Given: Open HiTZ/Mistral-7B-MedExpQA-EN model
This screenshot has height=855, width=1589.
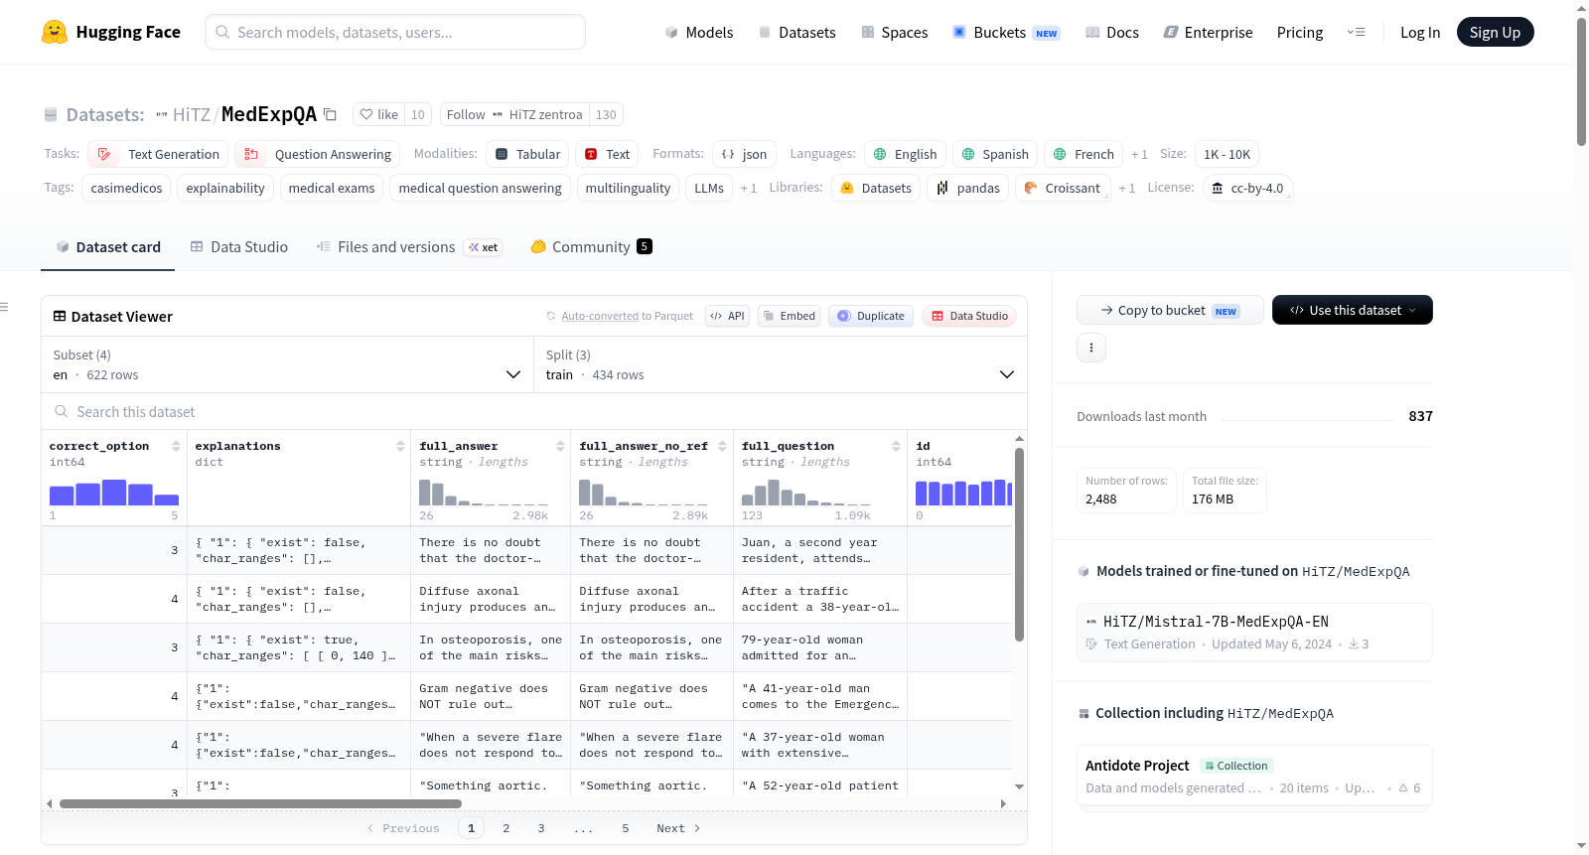Looking at the screenshot, I should 1254,632.
